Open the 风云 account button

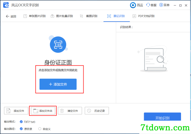[137, 5]
